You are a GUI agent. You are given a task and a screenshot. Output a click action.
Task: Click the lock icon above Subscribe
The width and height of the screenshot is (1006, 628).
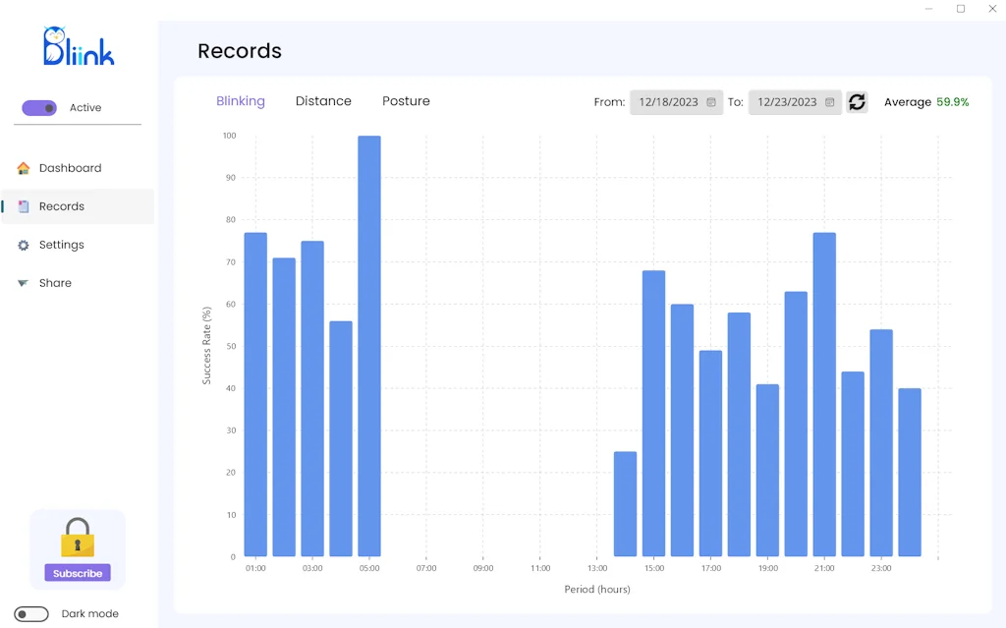[78, 536]
